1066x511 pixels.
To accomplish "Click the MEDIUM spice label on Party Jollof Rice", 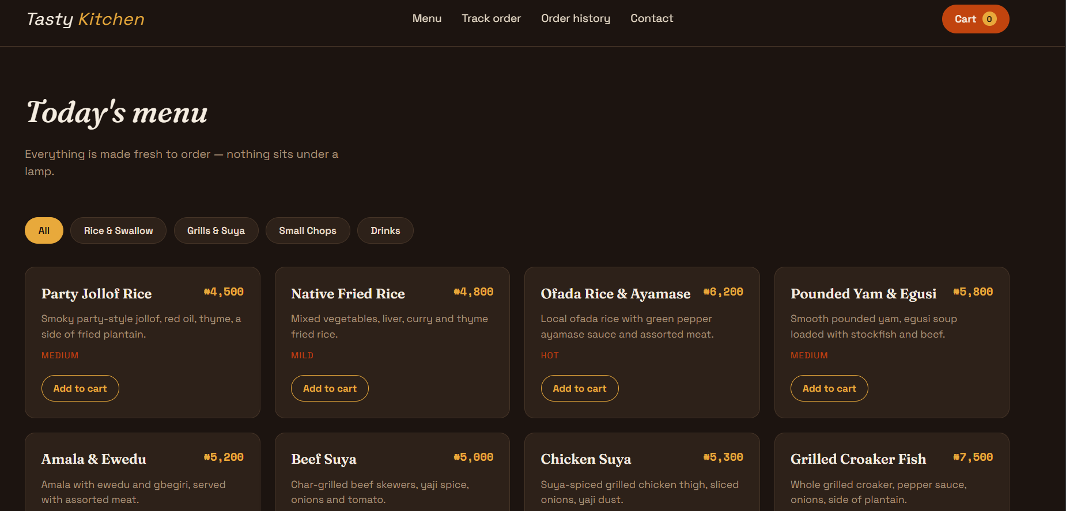I will [x=60, y=355].
